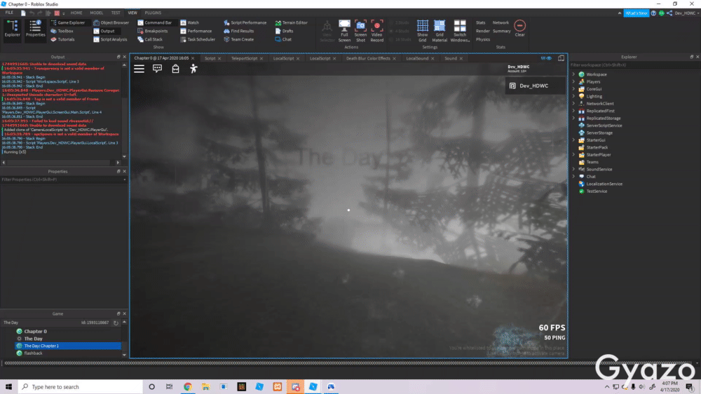Switch to HOME ribbon tab
Viewport: 701px width, 394px height.
(76, 13)
